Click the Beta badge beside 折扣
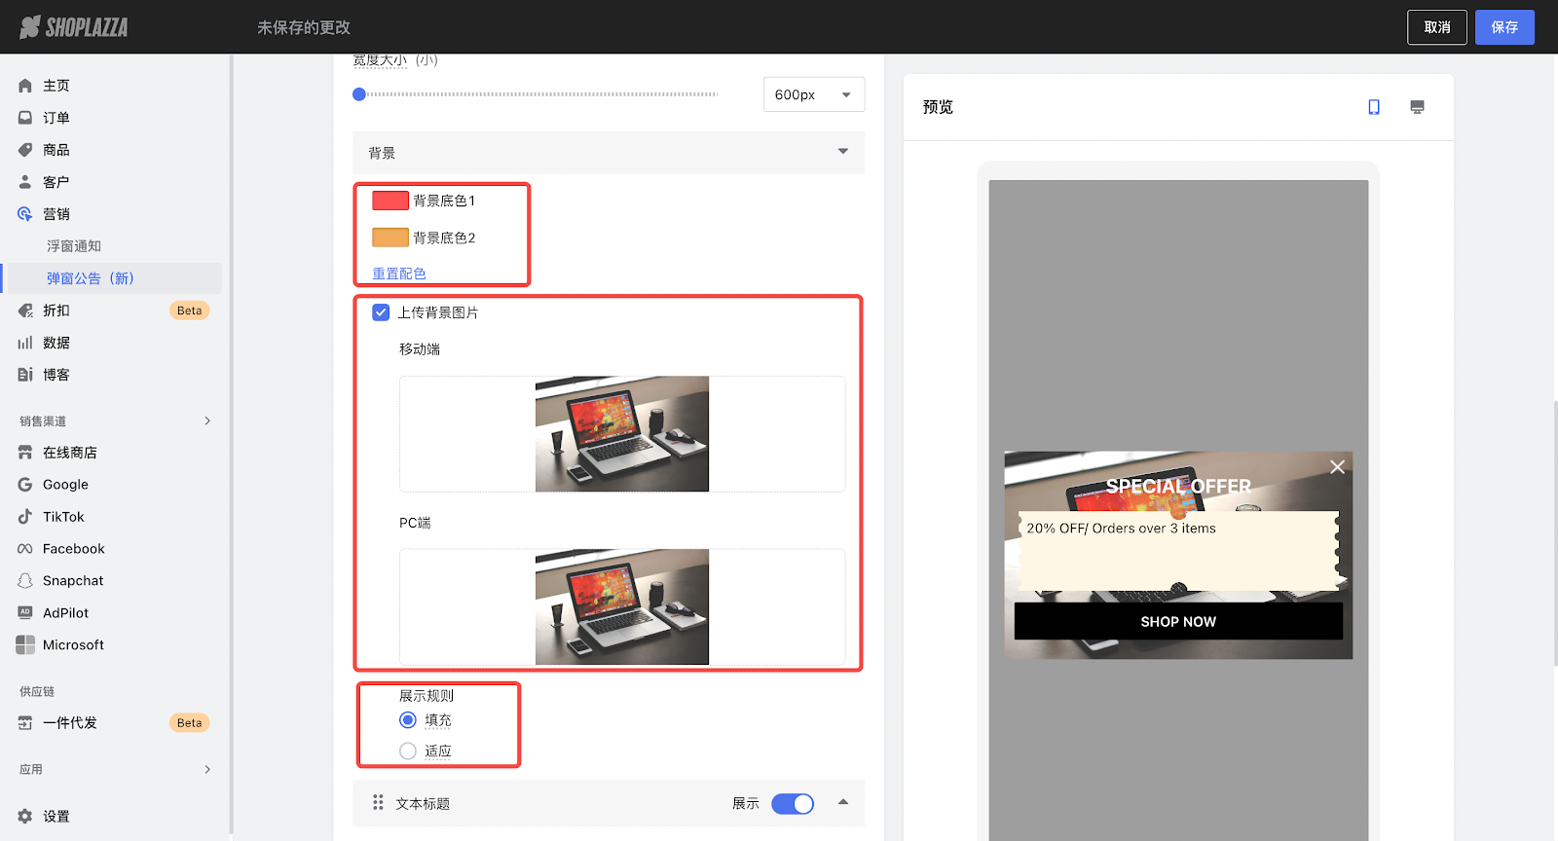1558x841 pixels. 190,311
